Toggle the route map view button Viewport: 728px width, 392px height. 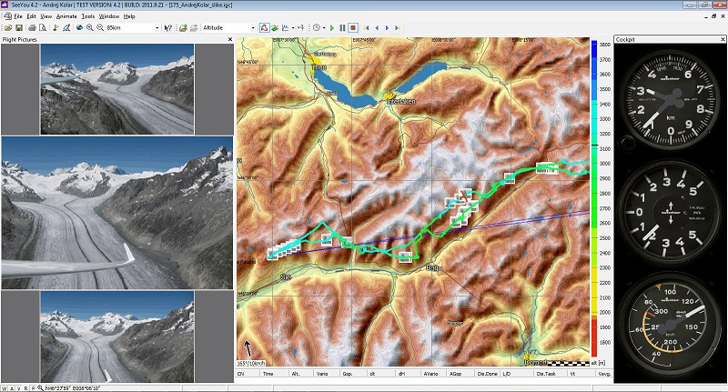click(x=264, y=28)
